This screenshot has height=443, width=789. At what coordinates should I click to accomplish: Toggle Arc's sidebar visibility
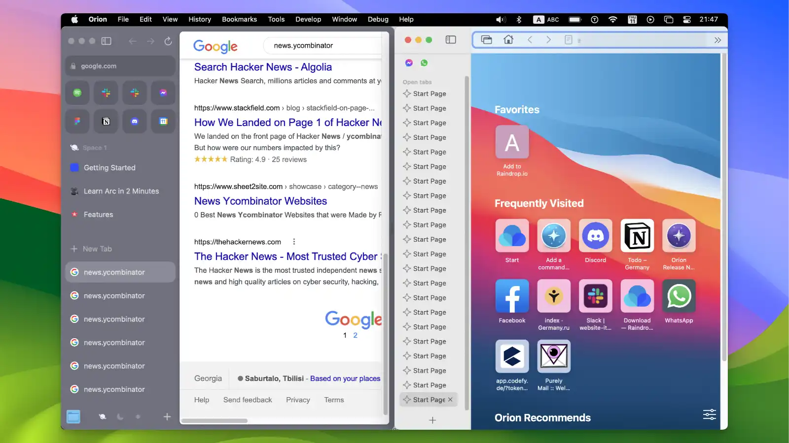106,41
